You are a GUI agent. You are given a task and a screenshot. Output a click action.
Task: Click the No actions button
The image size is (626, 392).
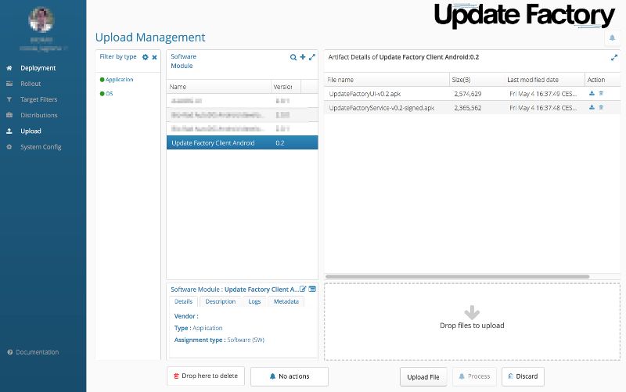(x=290, y=376)
